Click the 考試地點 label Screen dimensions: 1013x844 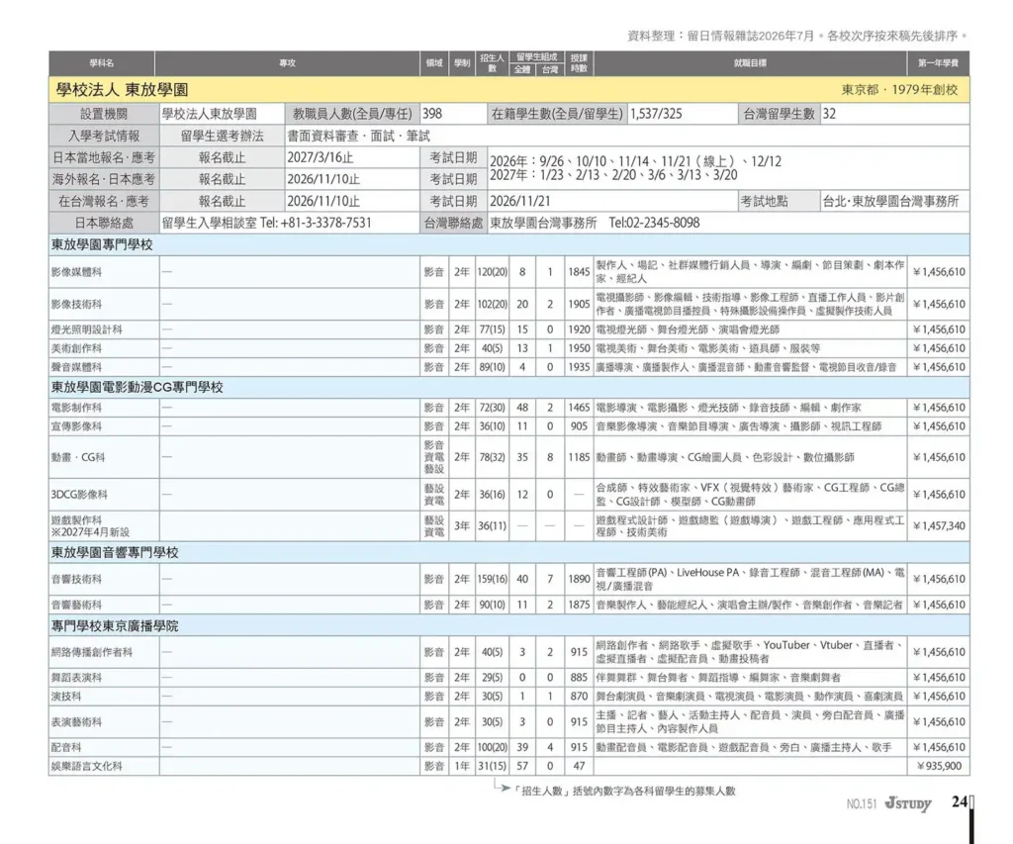coord(765,201)
